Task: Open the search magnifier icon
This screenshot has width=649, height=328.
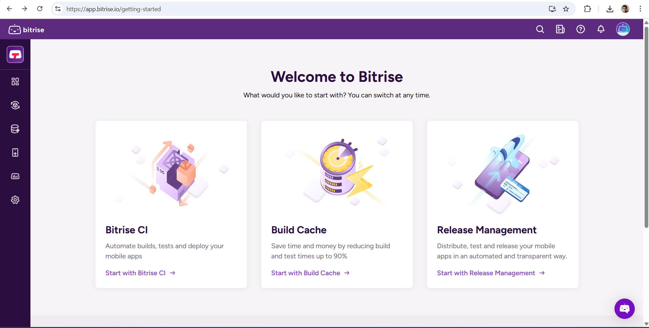Action: 540,29
